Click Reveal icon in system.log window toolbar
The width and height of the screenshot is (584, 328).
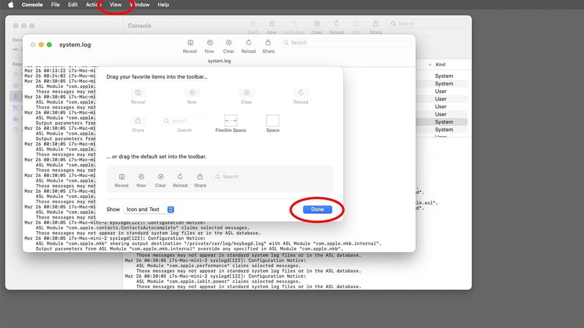(190, 43)
